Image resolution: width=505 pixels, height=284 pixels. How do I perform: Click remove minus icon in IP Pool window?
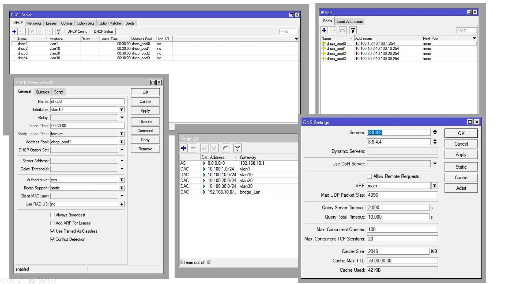pos(333,30)
